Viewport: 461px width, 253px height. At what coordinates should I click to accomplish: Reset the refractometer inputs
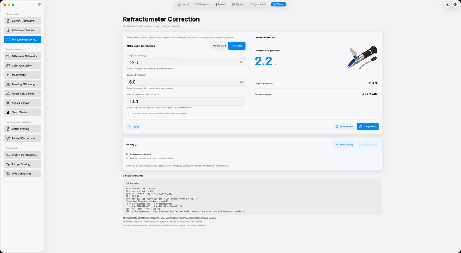click(134, 126)
